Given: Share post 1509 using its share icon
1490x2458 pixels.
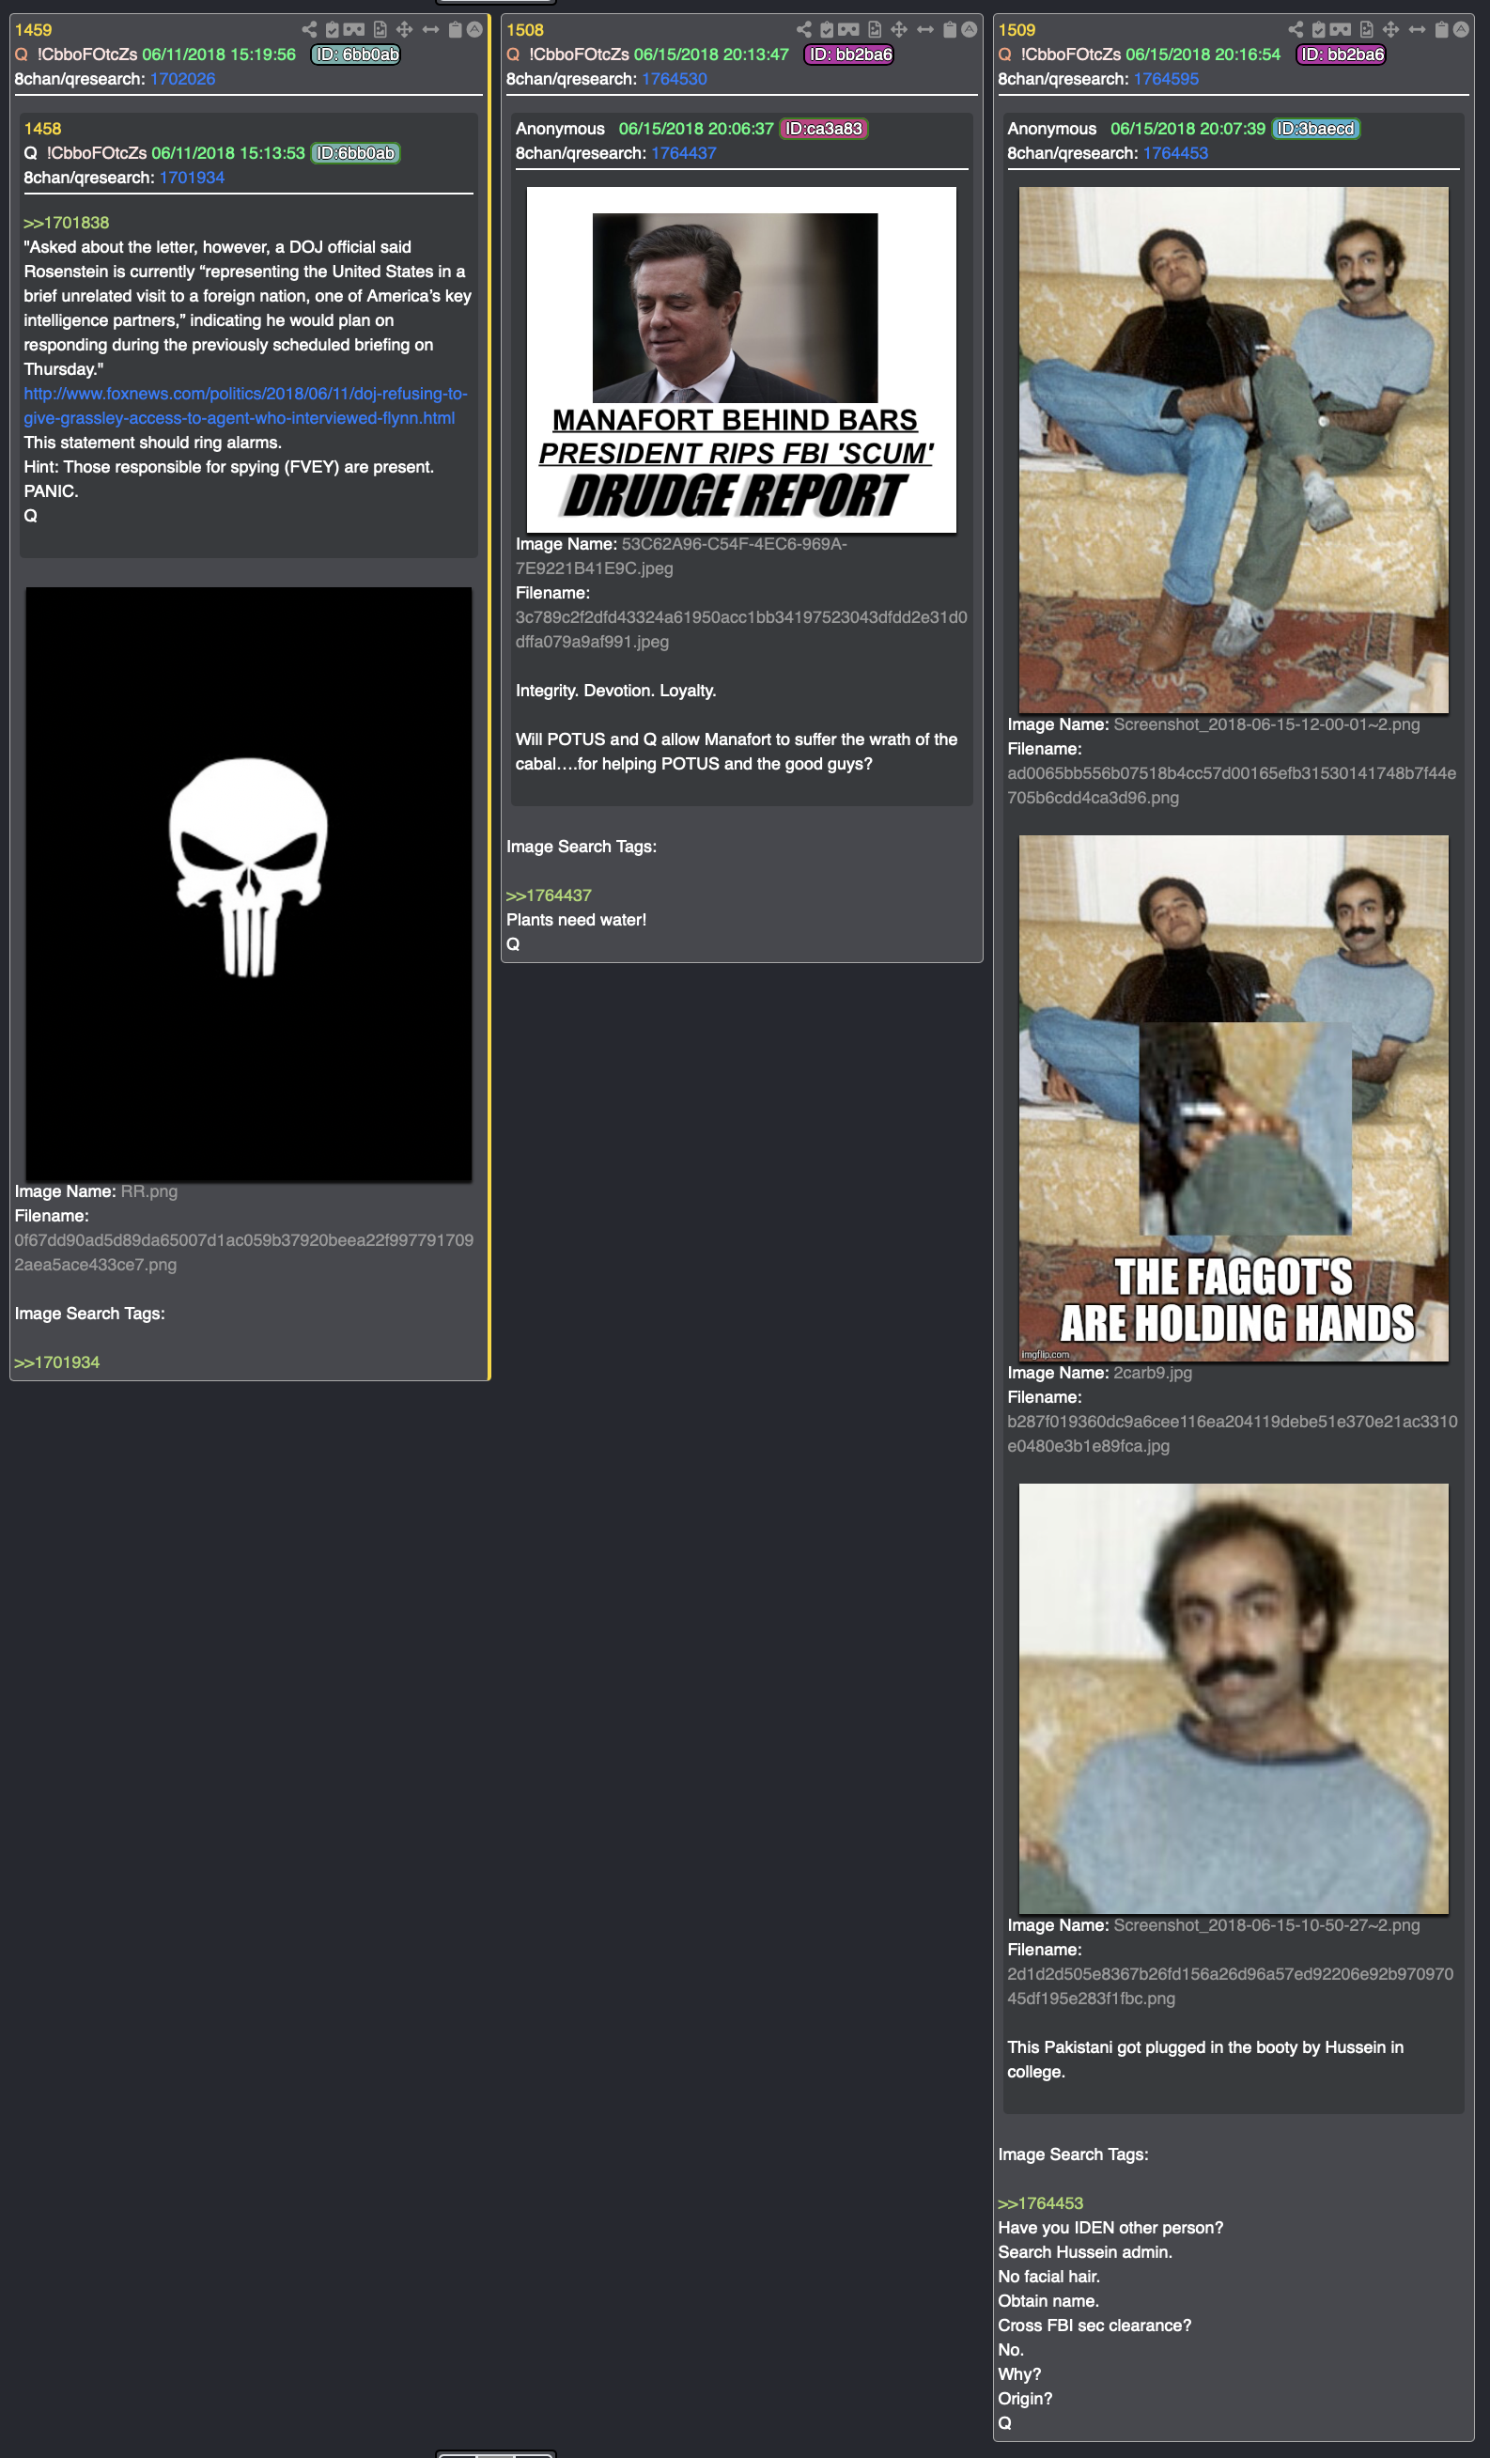Looking at the screenshot, I should [x=1296, y=30].
